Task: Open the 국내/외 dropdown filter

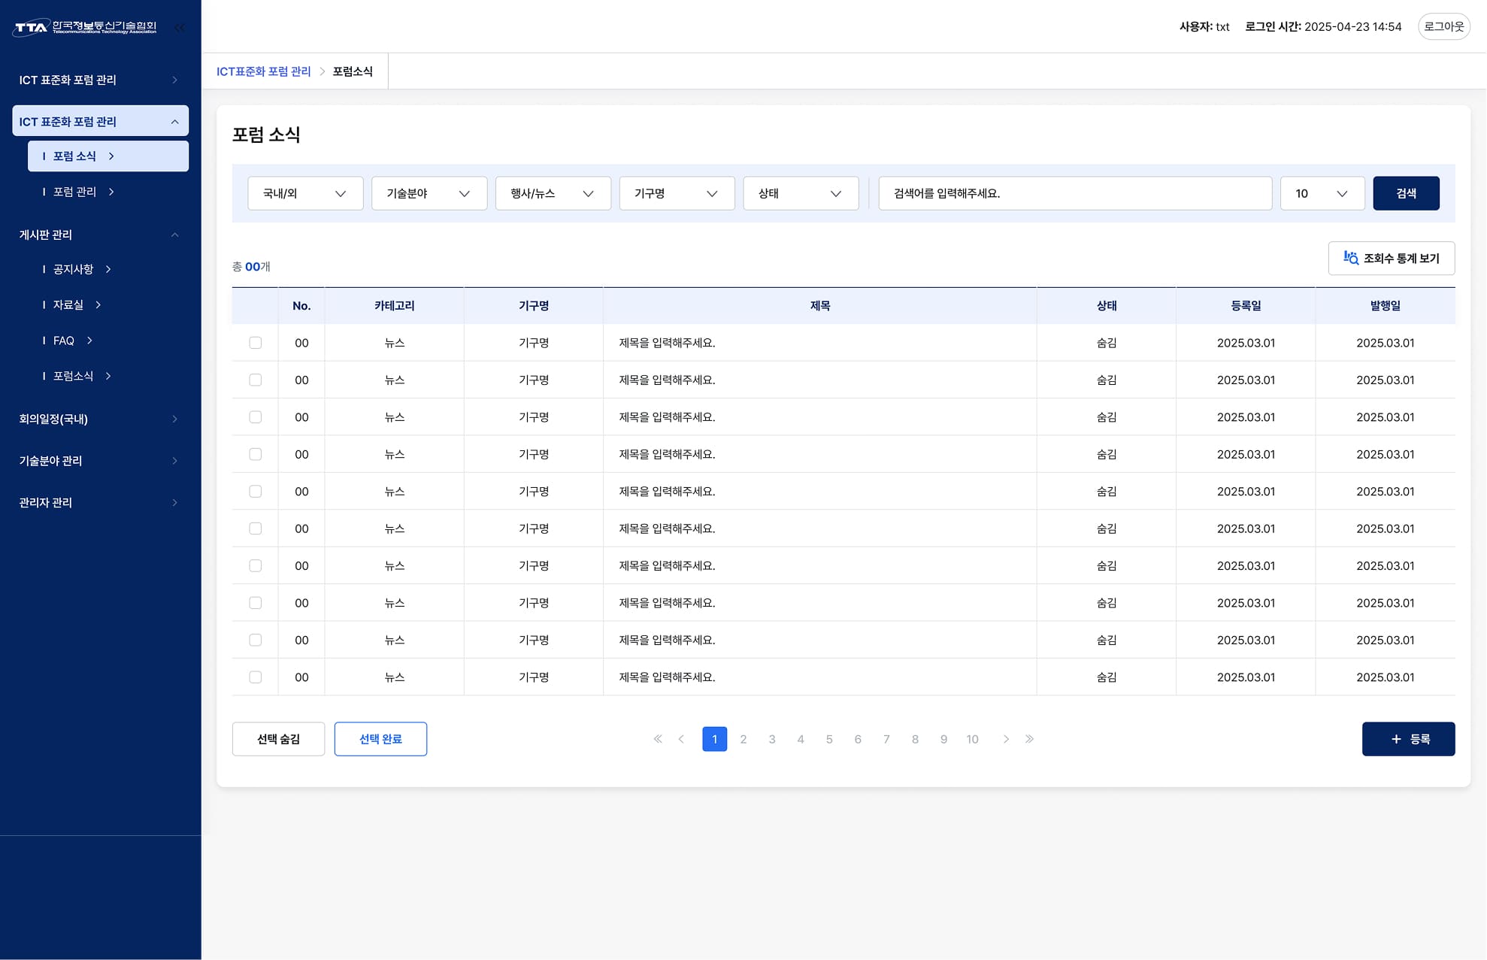Action: (305, 193)
